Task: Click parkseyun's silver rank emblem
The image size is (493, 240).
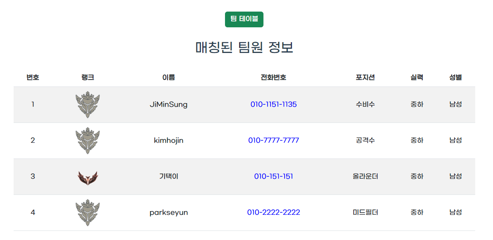Action: tap(88, 213)
